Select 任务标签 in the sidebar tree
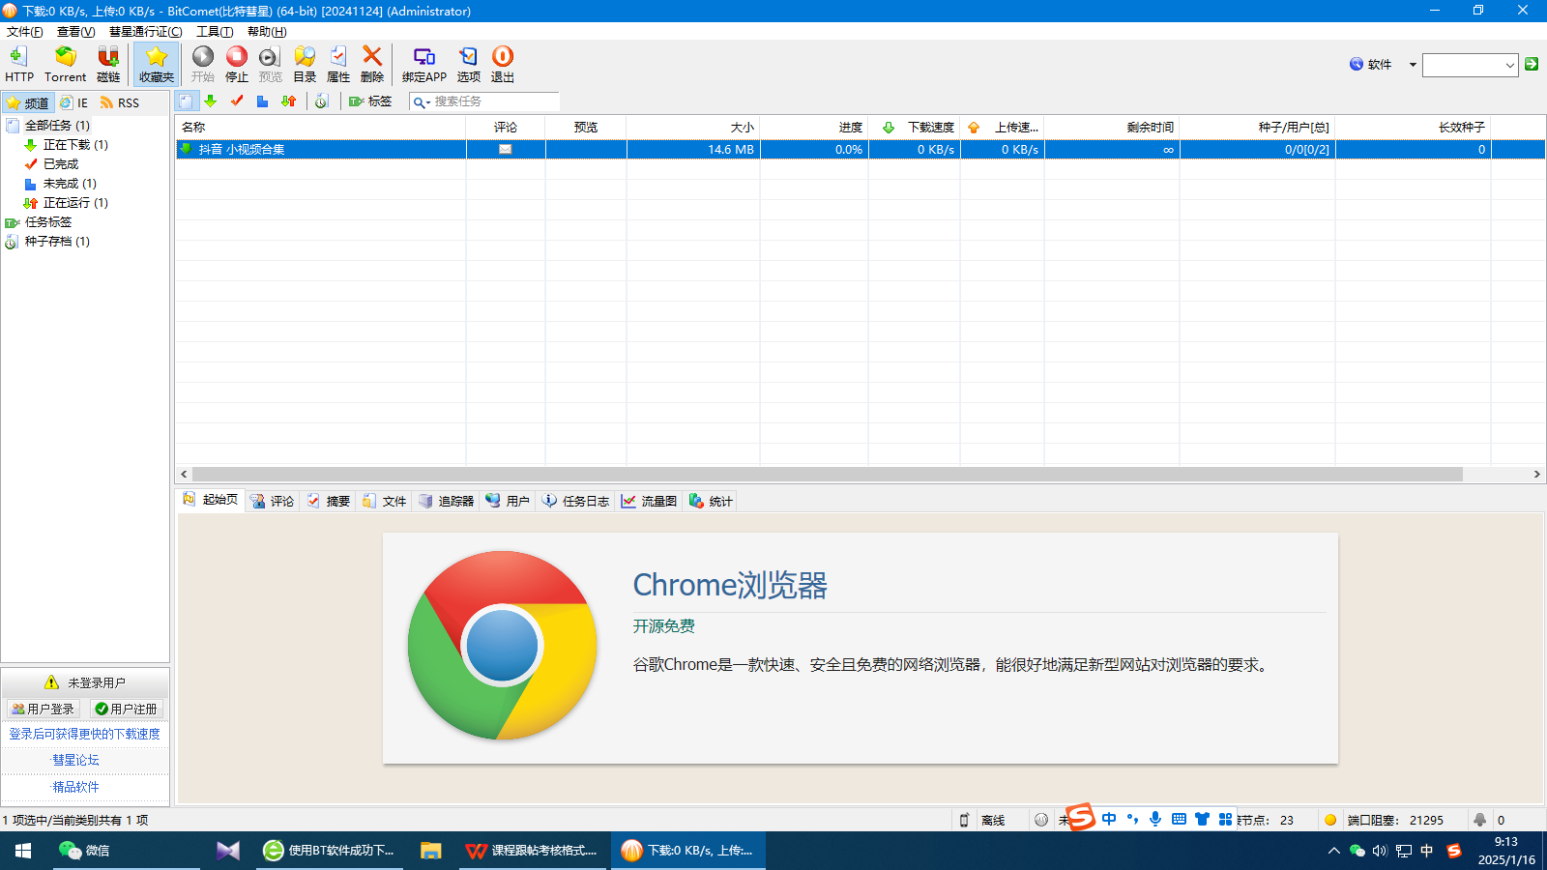 pyautogui.click(x=48, y=222)
